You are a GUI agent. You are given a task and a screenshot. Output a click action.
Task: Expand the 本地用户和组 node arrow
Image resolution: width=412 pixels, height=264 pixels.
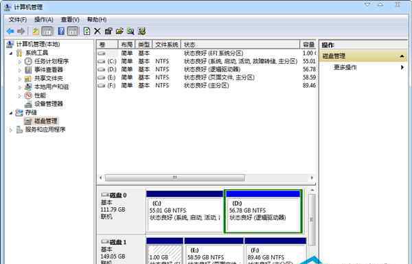click(20, 87)
